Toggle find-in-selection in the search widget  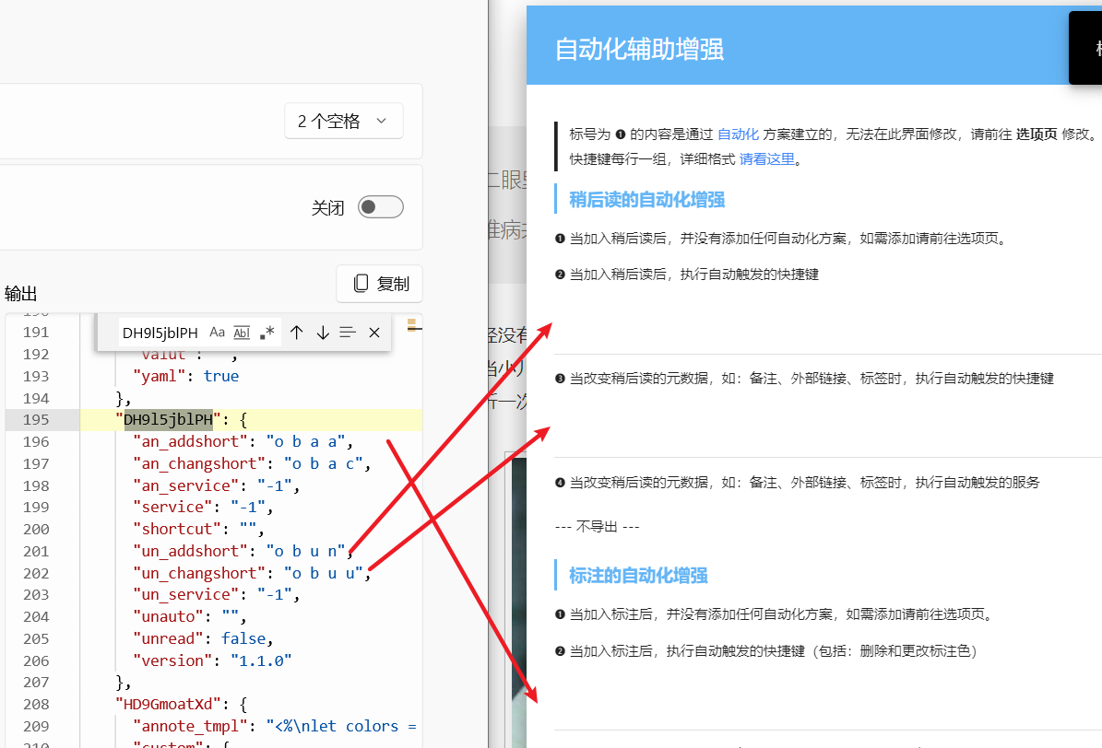pos(348,332)
